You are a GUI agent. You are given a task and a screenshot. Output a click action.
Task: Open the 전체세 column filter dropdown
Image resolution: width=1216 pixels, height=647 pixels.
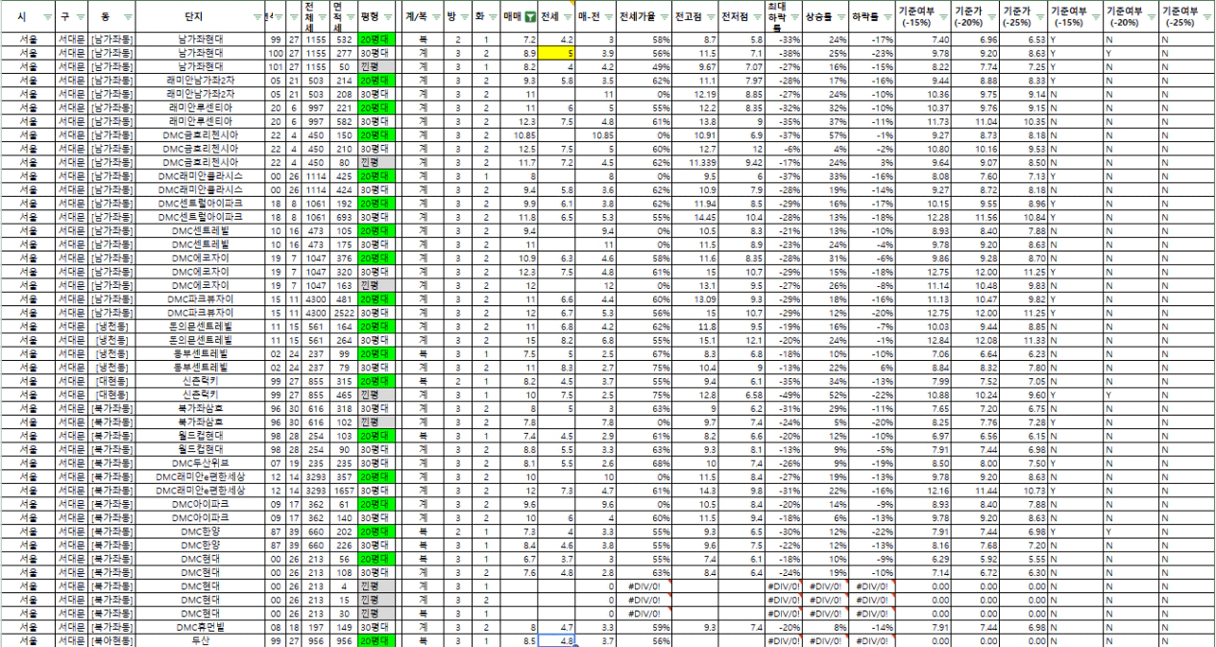[x=321, y=18]
